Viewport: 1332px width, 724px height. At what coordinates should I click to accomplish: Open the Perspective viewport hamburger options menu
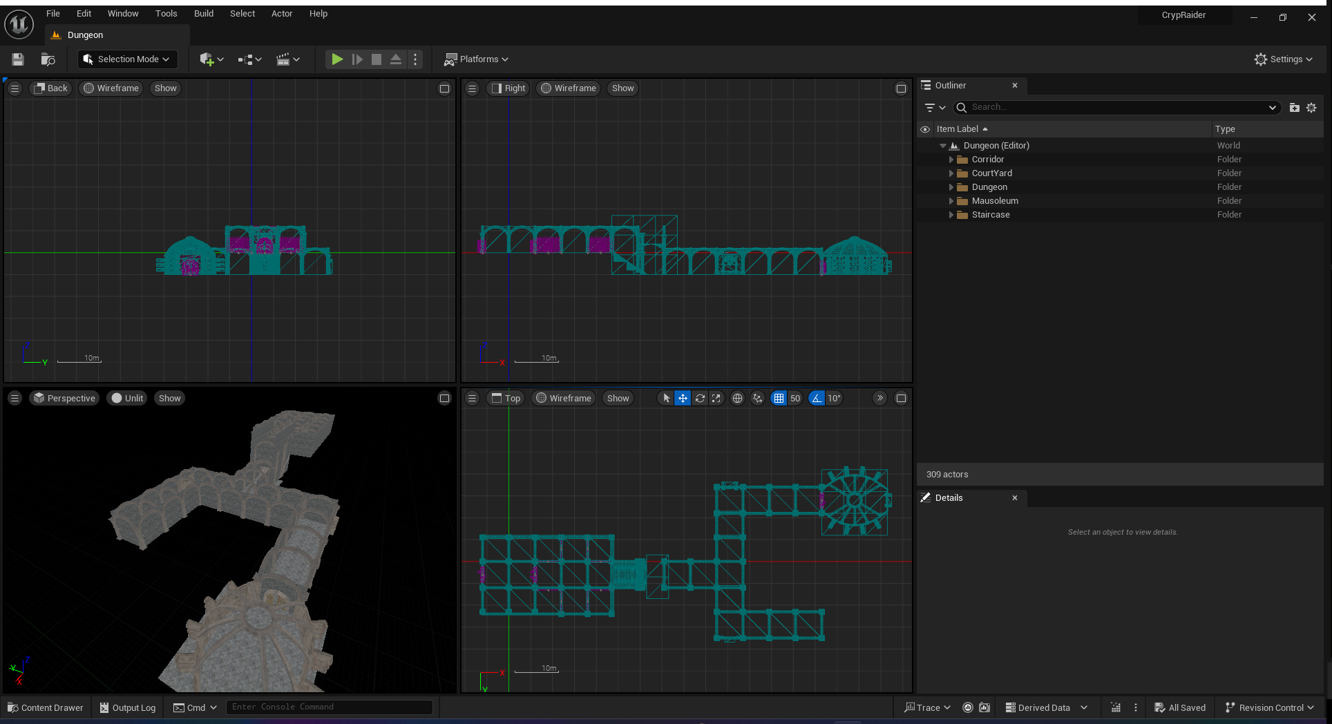pos(15,398)
